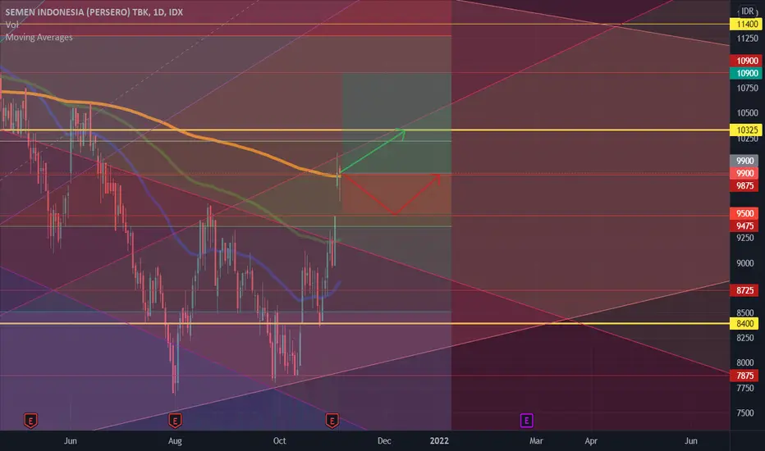Viewport: 765px width, 451px height.
Task: Click the 9000 price axis tick
Action: (x=745, y=263)
